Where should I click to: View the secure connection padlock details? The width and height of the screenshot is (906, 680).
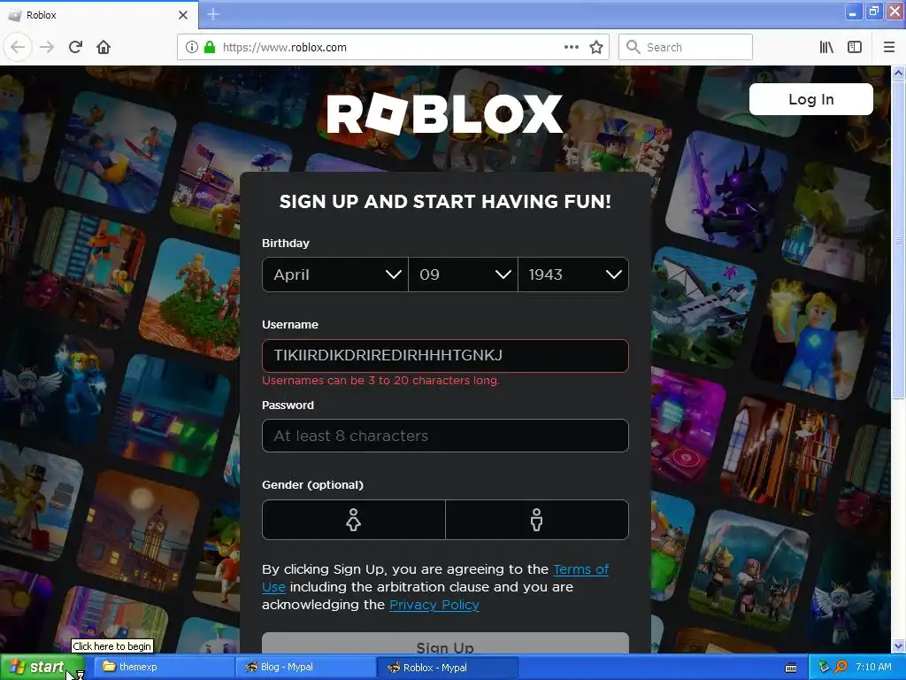210,47
